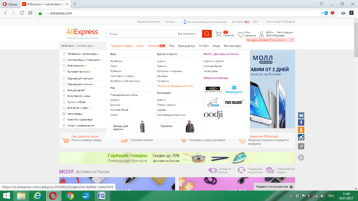The width and height of the screenshot is (358, 201).
Task: Close the social sidebar with round X
Action: pos(301,158)
